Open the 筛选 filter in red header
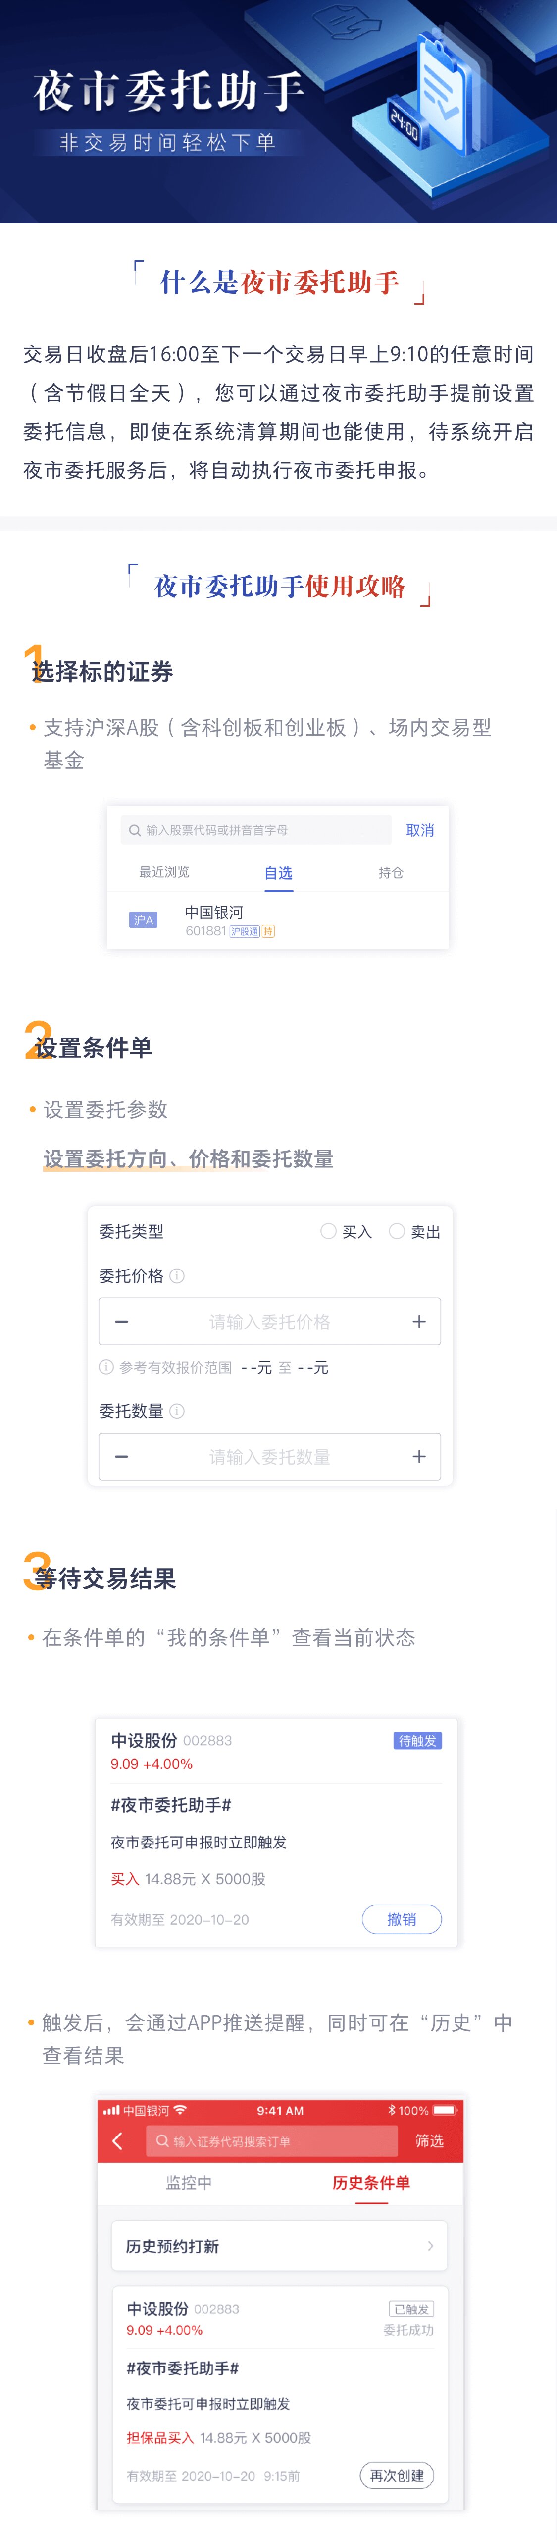The image size is (557, 2540). tap(429, 2140)
